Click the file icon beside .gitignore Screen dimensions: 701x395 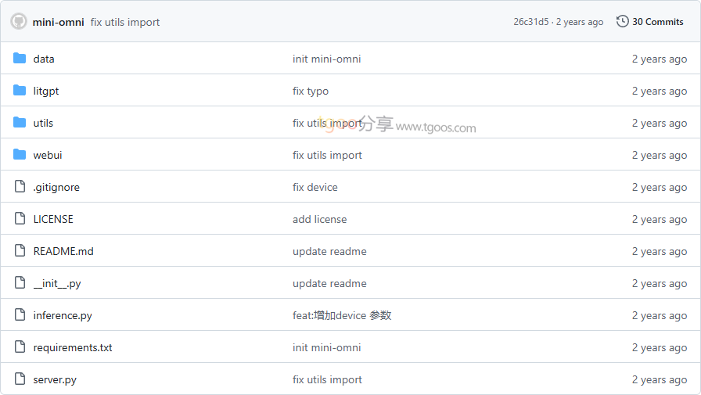20,187
